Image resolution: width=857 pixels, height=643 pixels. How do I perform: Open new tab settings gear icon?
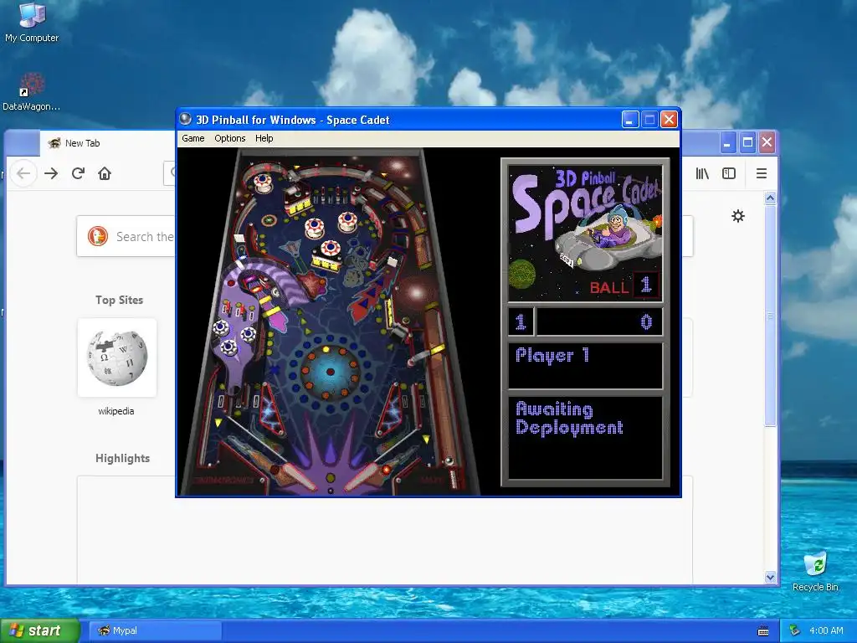738,216
